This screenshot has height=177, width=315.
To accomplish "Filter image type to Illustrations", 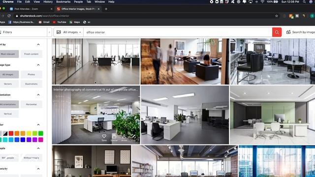I will pos(31,84).
